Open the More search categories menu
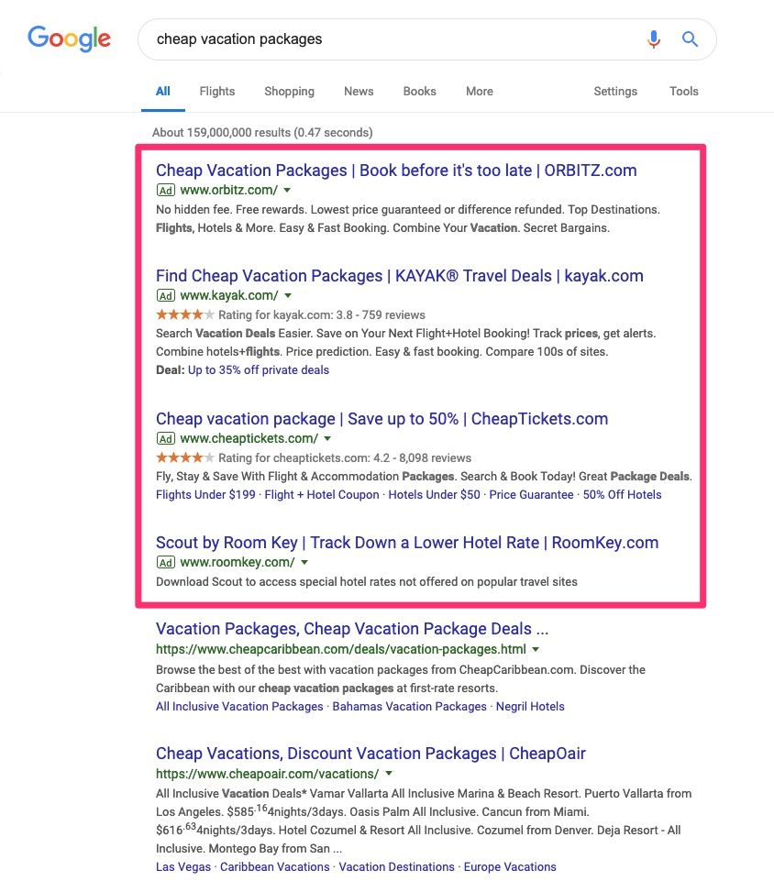774x892 pixels. pyautogui.click(x=479, y=91)
